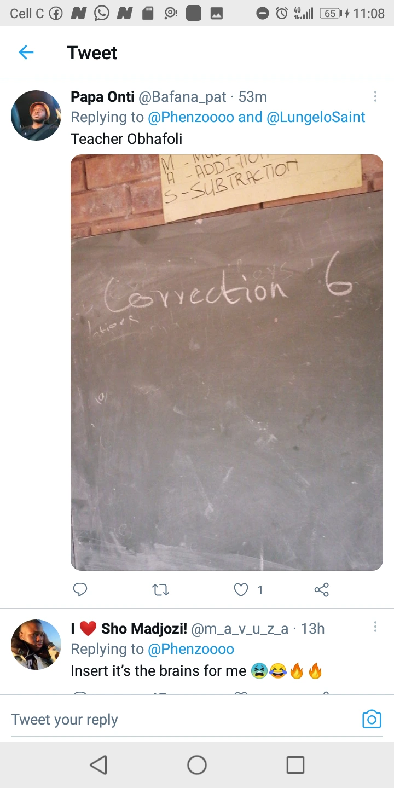Open reply icon under chalkboard tweet
Screen dimensions: 394x788
pos(80,589)
